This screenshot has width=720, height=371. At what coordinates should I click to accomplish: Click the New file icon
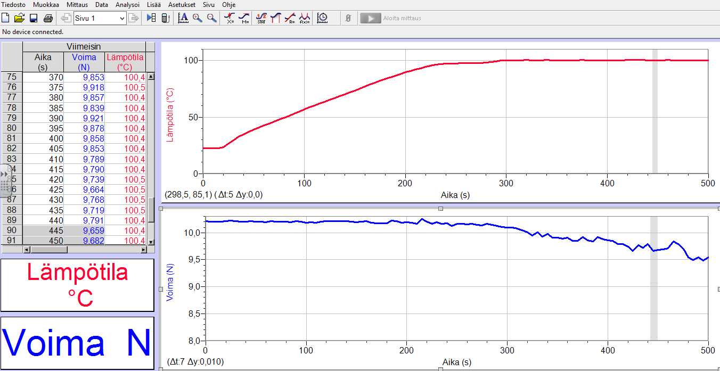[6, 18]
